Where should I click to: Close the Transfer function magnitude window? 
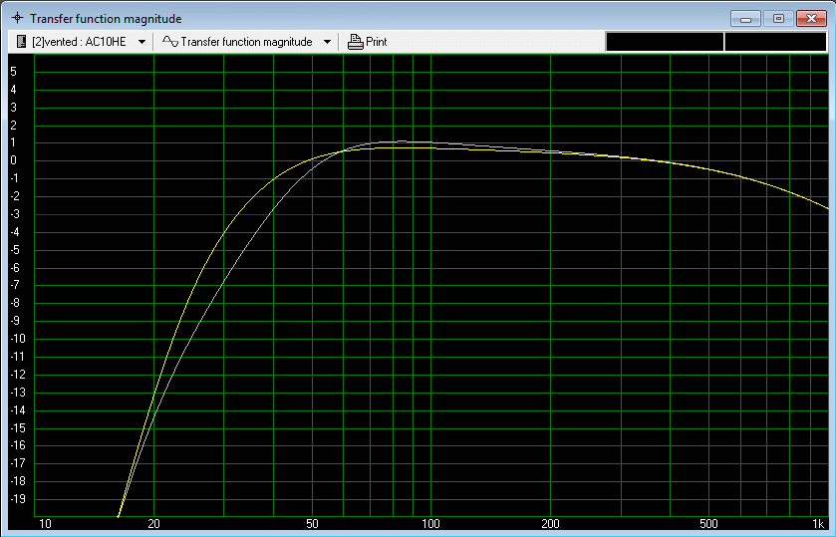811,19
